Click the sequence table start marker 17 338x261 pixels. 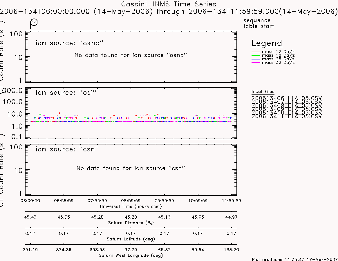coord(34,22)
